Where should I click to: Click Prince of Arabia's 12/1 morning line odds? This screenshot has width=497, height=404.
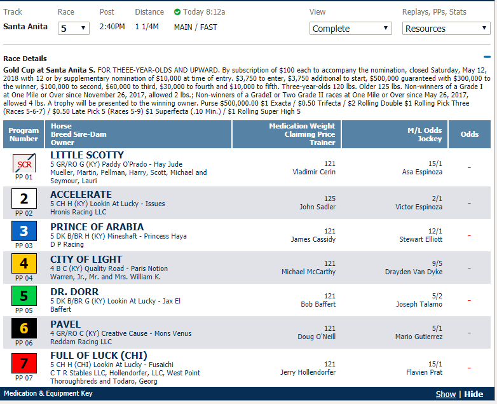click(435, 231)
